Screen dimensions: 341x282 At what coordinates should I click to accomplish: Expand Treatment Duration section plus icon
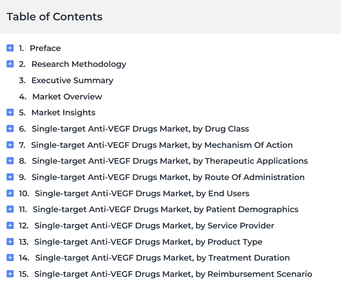(x=10, y=258)
